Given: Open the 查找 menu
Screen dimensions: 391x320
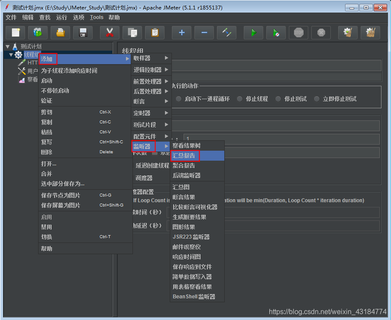Looking at the screenshot, I should 45,17.
